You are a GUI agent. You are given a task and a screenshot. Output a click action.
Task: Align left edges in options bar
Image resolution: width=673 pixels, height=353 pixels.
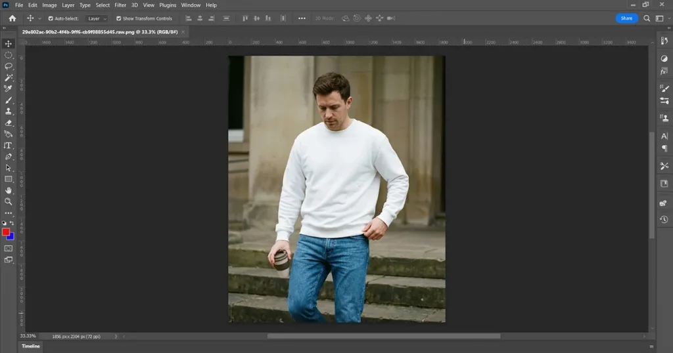coord(189,18)
